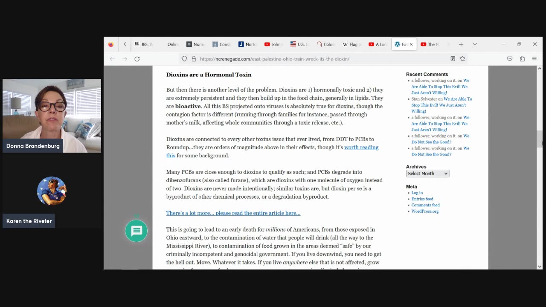The image size is (546, 307).
Task: Reload the current page
Action: 137,59
